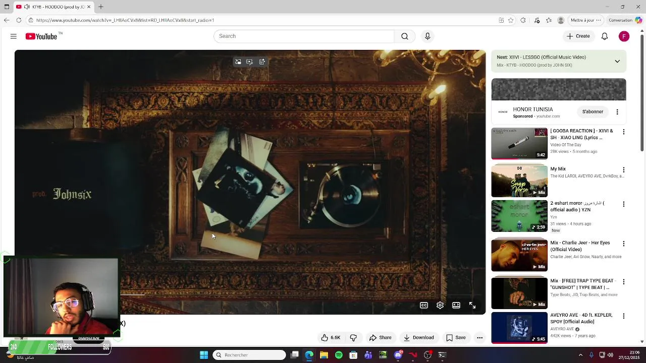The image size is (646, 363).
Task: Focus the YouTube search field
Action: pyautogui.click(x=304, y=36)
